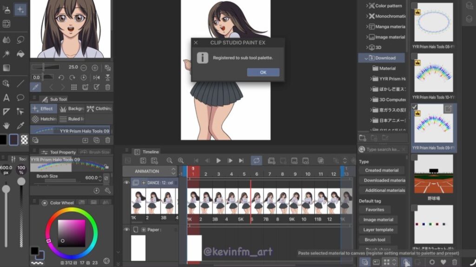This screenshot has width=476, height=267.
Task: Jump to the last frame in Timeline
Action: [241, 161]
